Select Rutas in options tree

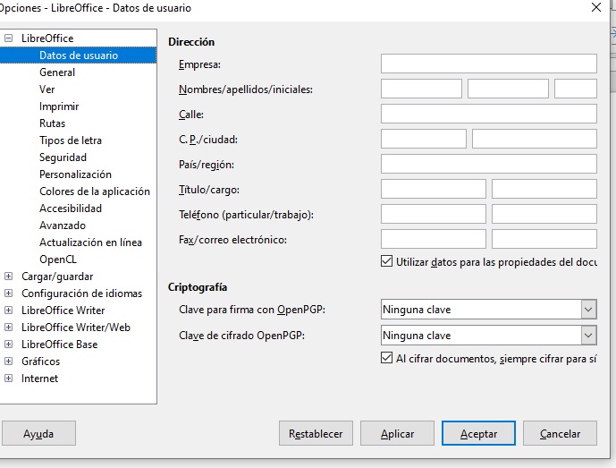52,123
